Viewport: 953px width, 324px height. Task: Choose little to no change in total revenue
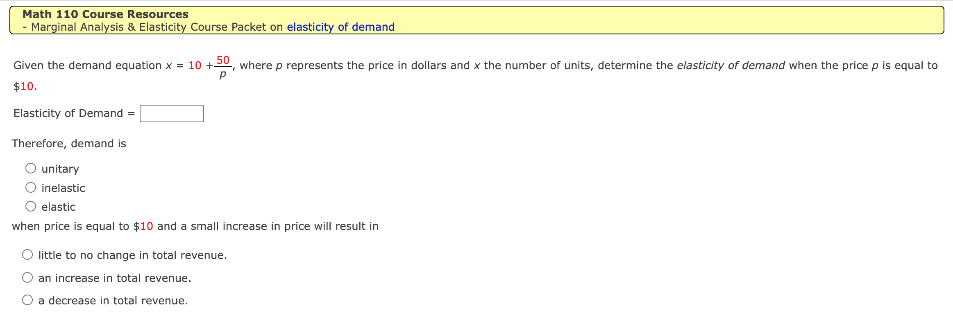[27, 254]
